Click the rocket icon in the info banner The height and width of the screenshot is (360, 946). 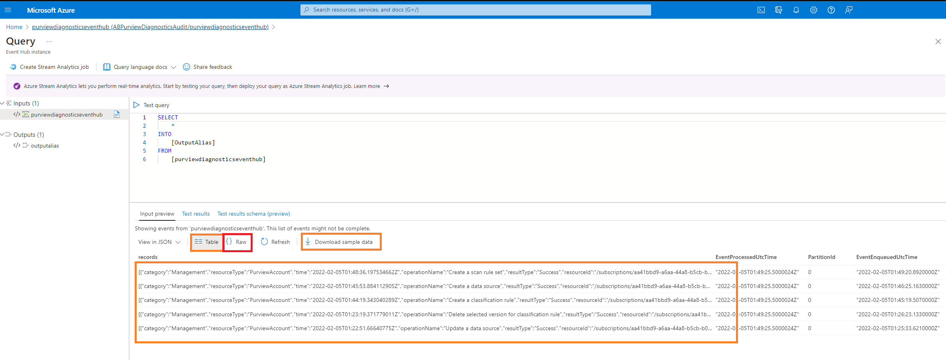17,86
